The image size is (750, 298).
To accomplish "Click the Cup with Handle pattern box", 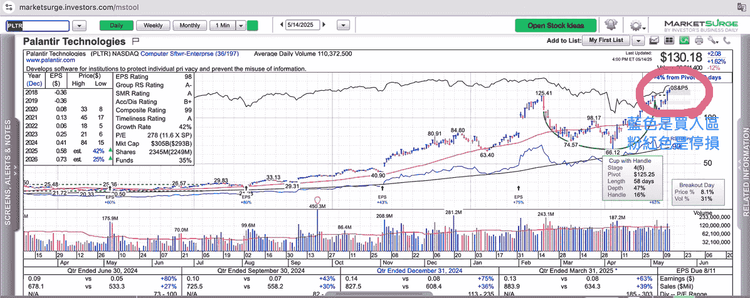I will (632, 178).
